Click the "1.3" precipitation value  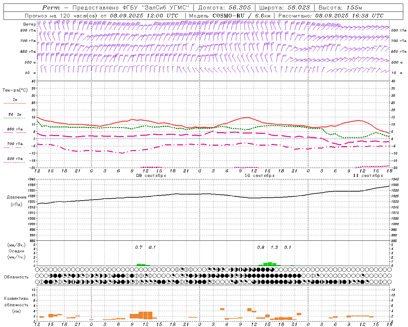pos(274,247)
